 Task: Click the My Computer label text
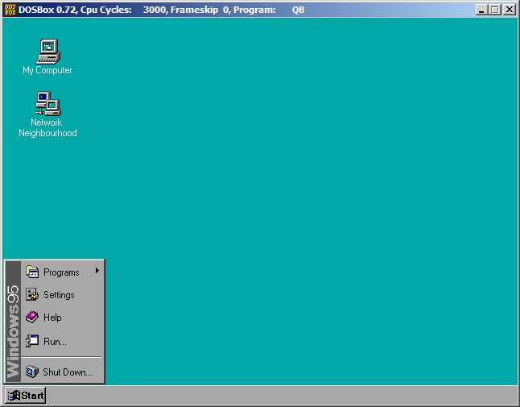47,70
